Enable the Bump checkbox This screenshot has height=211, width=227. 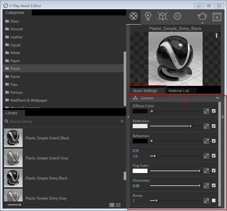214,200
